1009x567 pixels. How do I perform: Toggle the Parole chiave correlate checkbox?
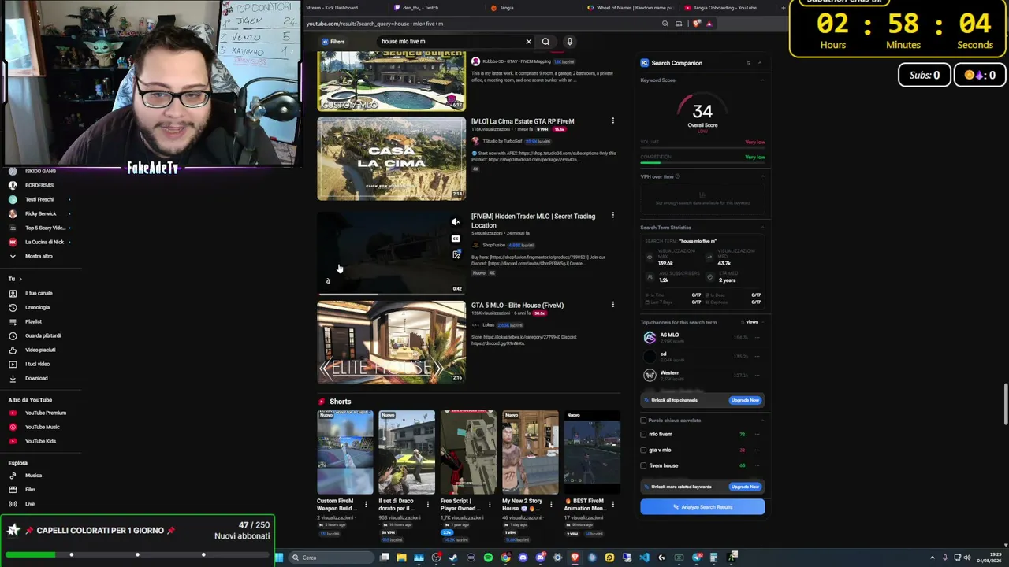(x=643, y=421)
